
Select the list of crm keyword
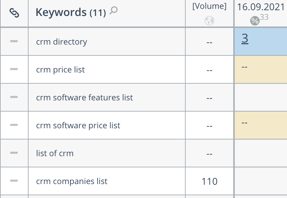coord(55,153)
